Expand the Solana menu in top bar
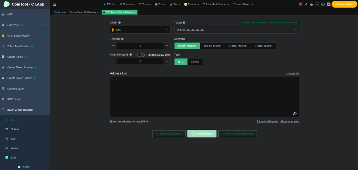358x170 pixels. [x=127, y=4]
